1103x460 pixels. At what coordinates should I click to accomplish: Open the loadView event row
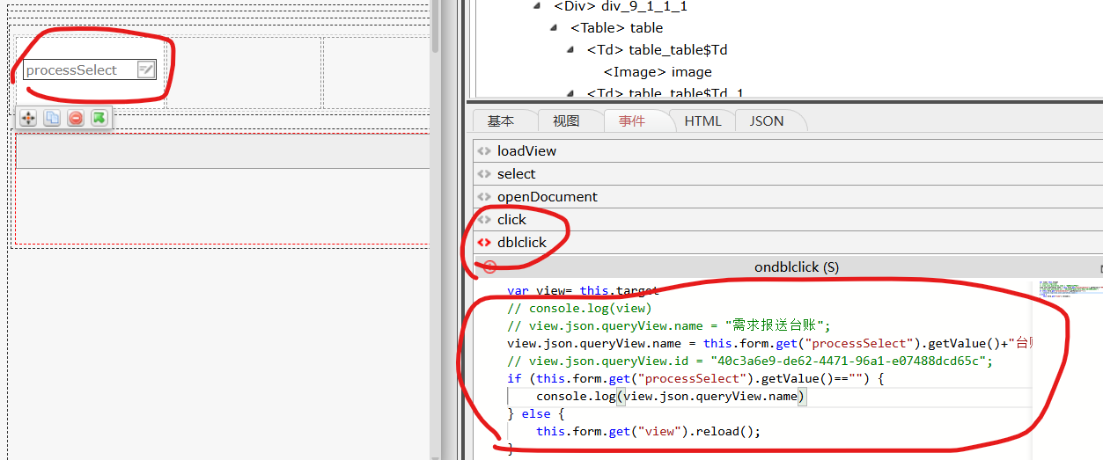pos(788,151)
